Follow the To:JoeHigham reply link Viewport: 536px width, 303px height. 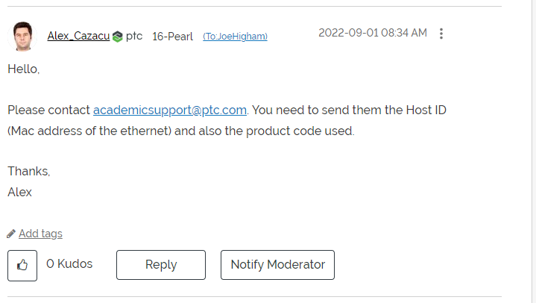(x=235, y=37)
